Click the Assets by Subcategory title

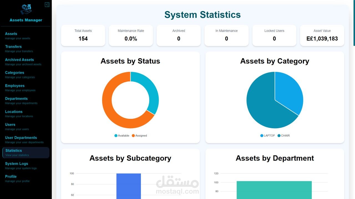pyautogui.click(x=130, y=158)
